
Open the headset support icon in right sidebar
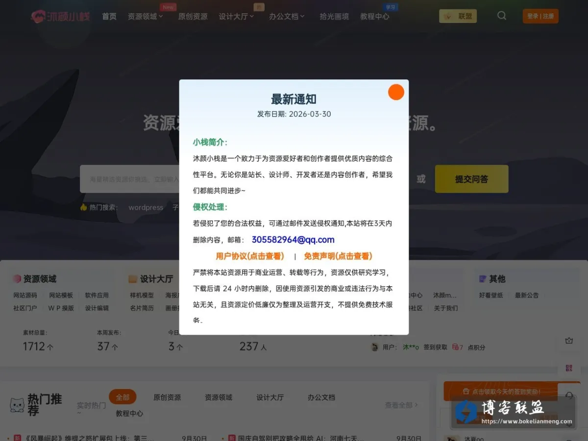569,395
